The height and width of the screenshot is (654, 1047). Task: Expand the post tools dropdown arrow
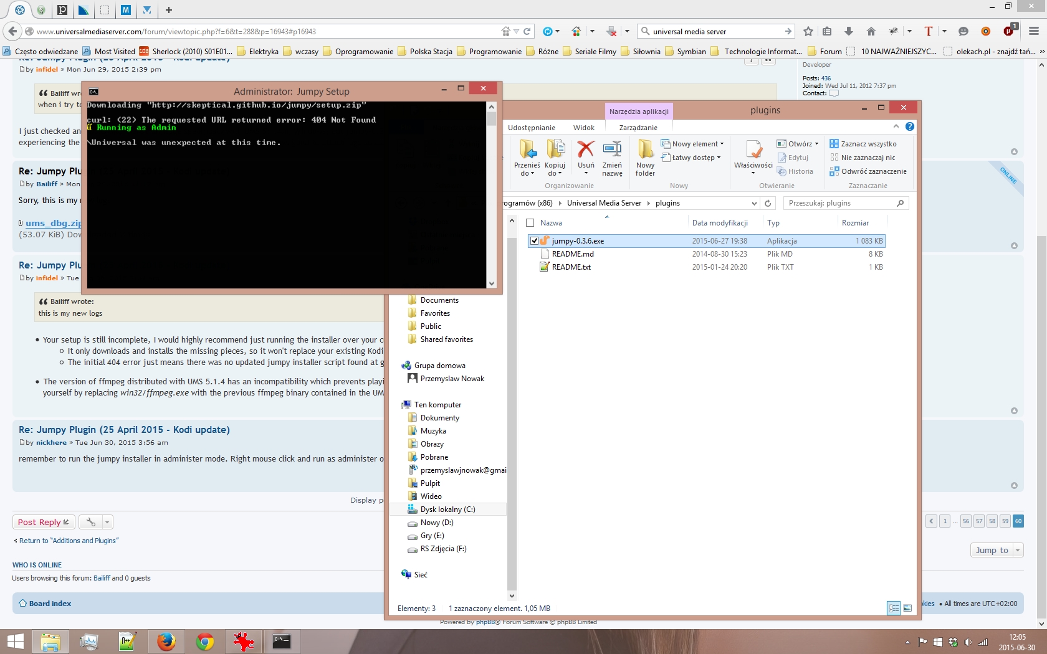(107, 522)
